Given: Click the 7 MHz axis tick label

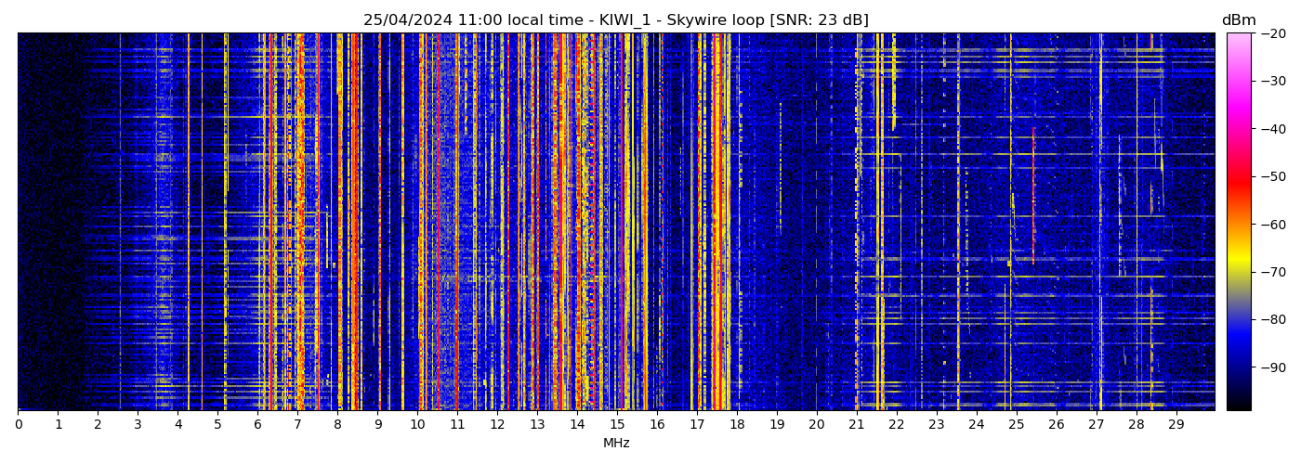Looking at the screenshot, I should pyautogui.click(x=297, y=424).
